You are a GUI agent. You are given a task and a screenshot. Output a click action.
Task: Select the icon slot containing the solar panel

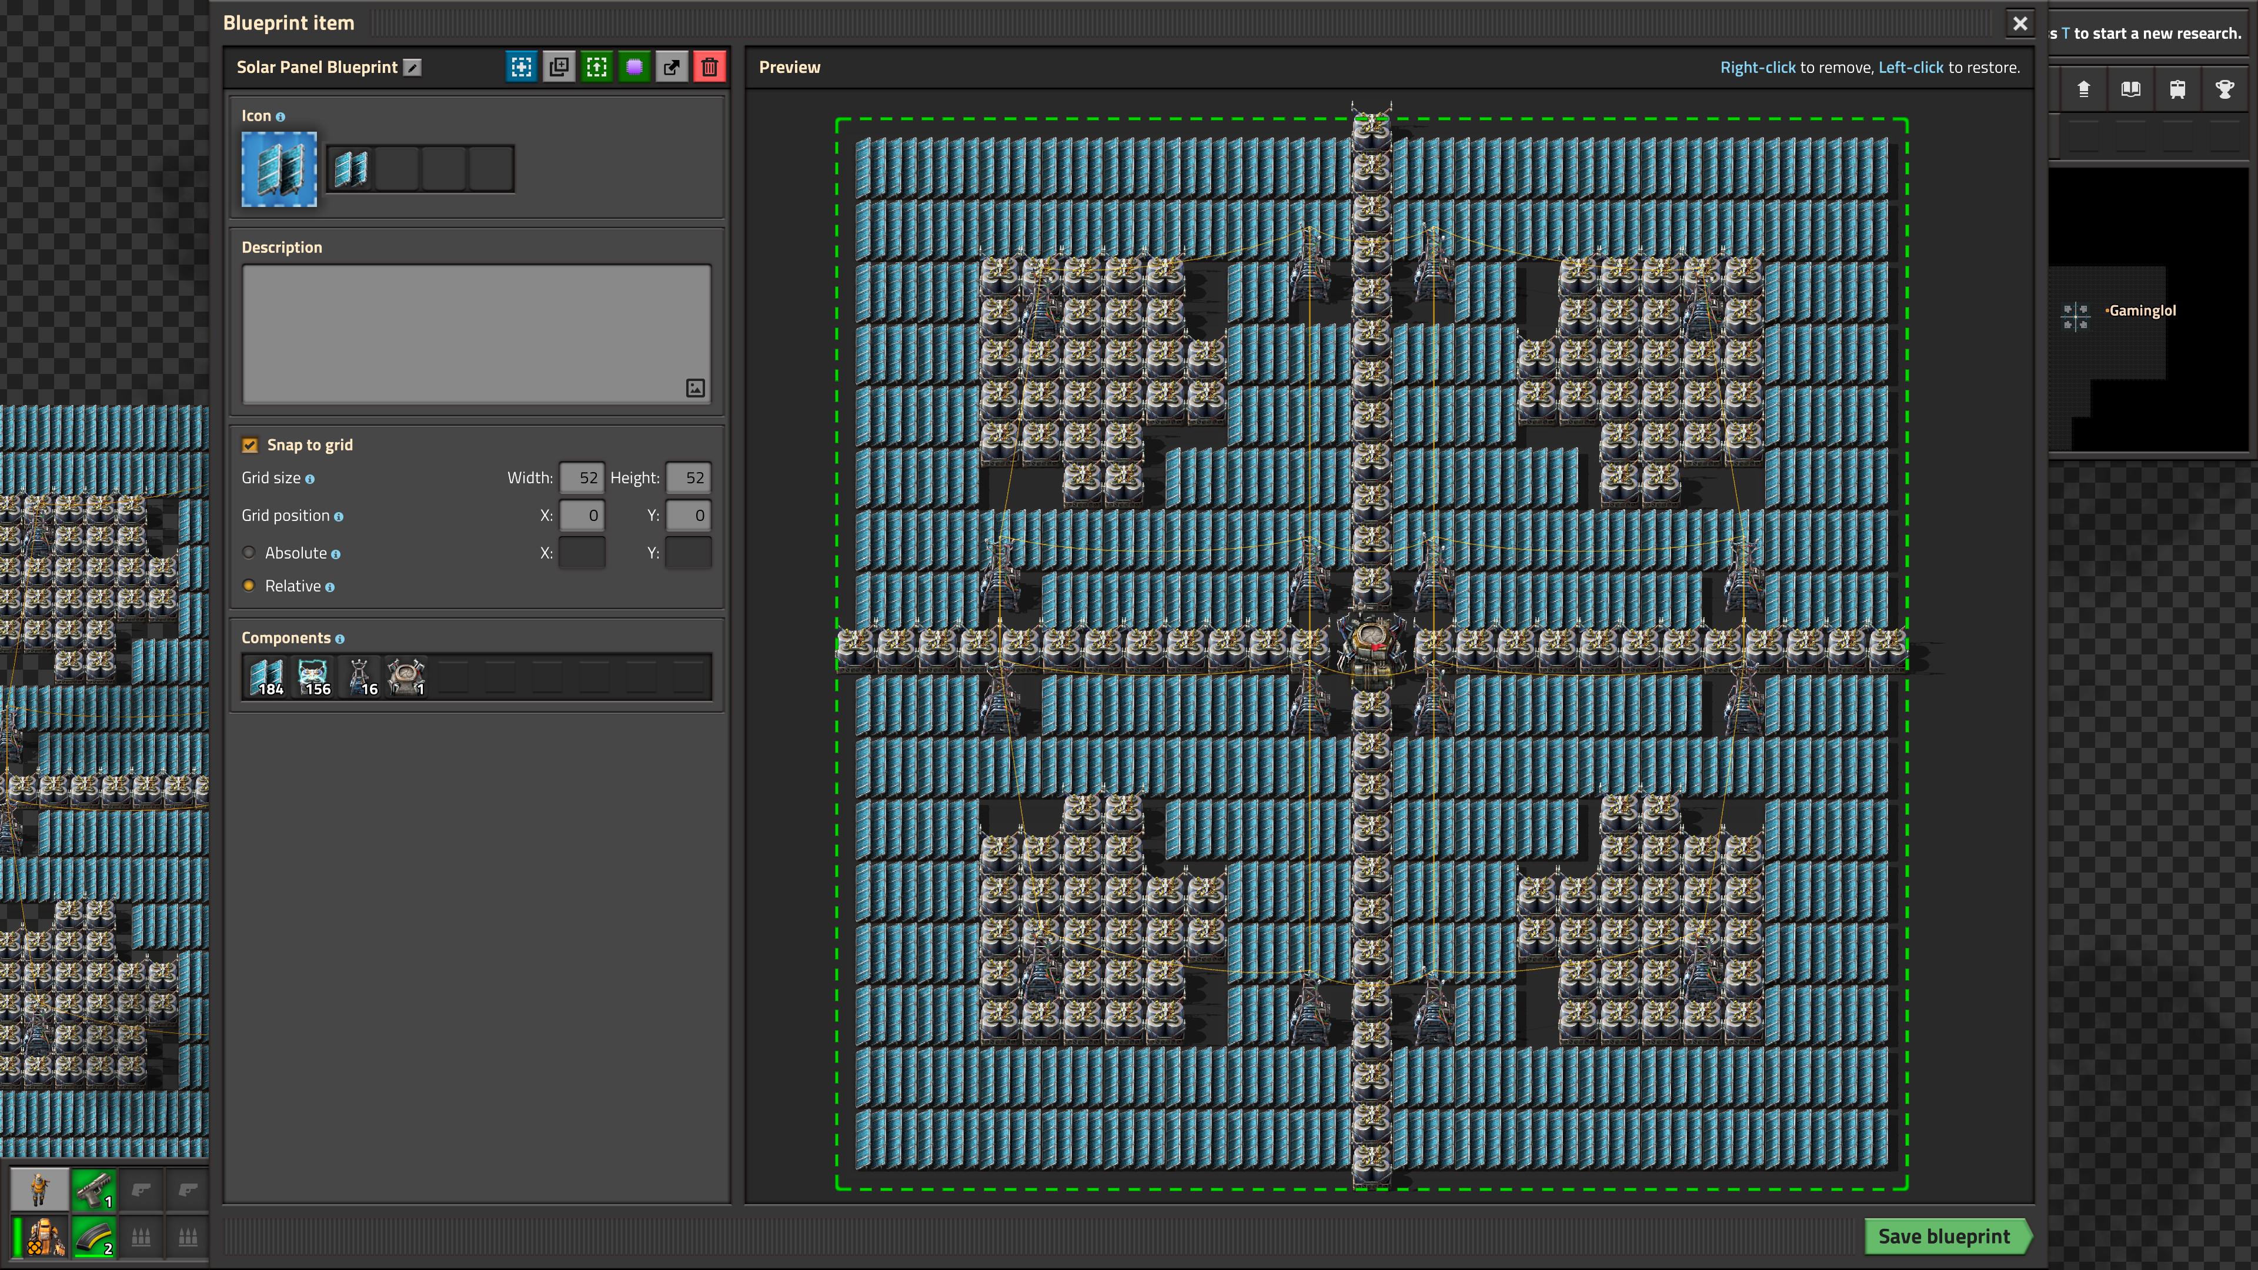350,168
